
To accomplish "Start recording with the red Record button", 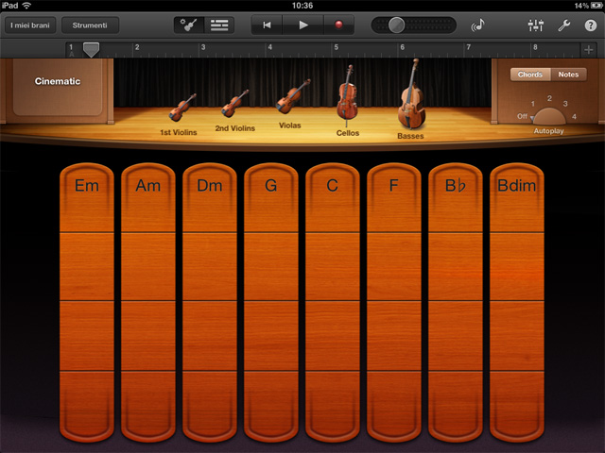I will click(x=338, y=25).
